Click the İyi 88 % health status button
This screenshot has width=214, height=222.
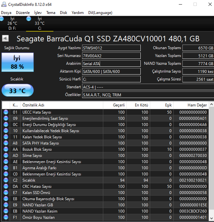point(18,62)
